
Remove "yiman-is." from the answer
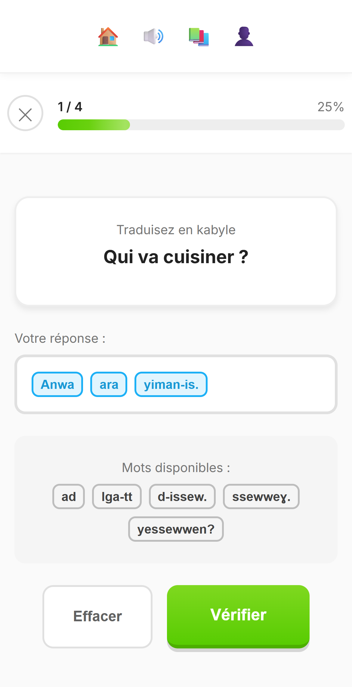click(x=171, y=384)
